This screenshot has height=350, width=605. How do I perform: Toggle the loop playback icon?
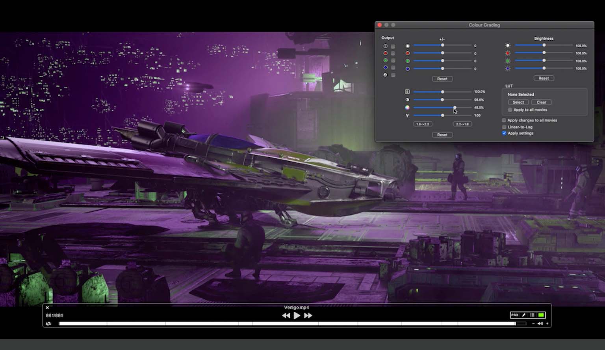point(48,324)
